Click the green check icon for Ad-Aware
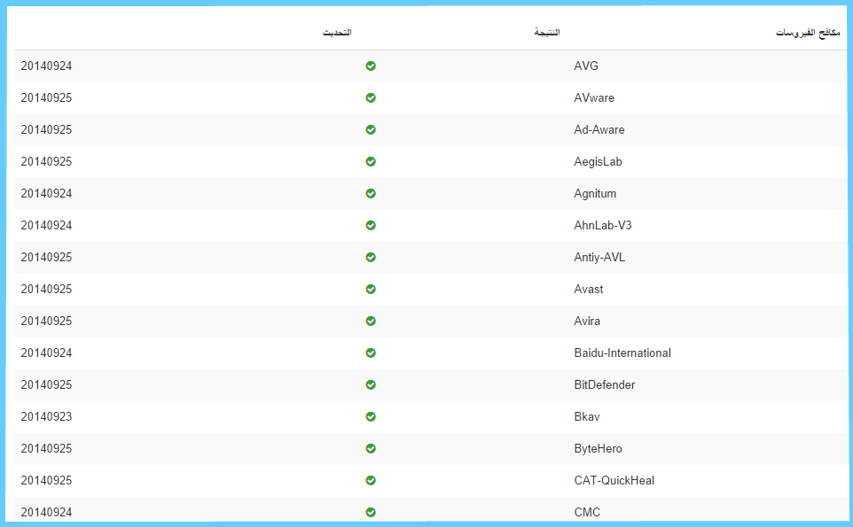Viewport: 853px width, 527px height. pyautogui.click(x=371, y=130)
